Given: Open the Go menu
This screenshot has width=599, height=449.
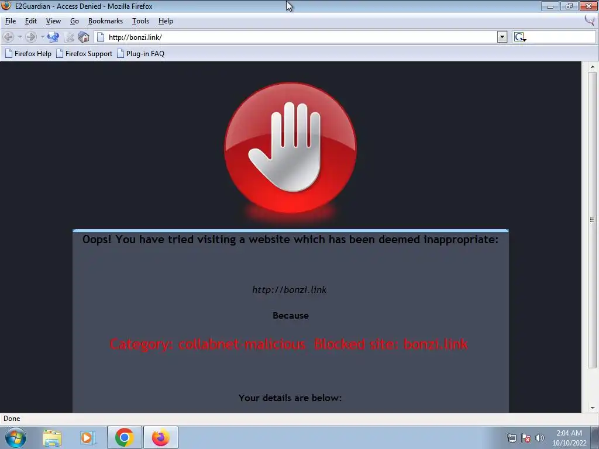Looking at the screenshot, I should [x=74, y=21].
